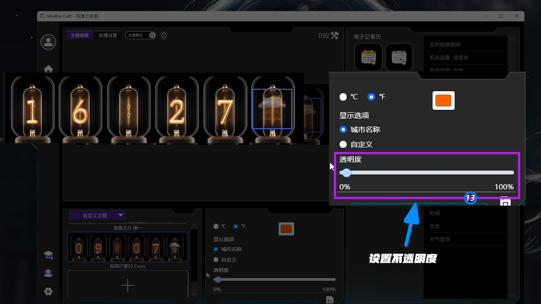Click the 鬼面之刃-缘一 theme name
The image size is (541, 304).
(128, 228)
